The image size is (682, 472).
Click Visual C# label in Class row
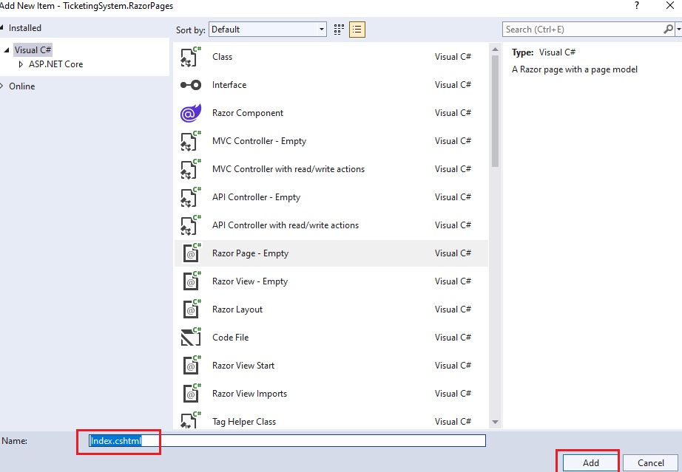[x=453, y=57]
